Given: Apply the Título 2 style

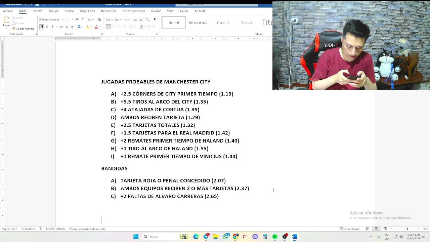Looking at the screenshot, I should click(246, 23).
